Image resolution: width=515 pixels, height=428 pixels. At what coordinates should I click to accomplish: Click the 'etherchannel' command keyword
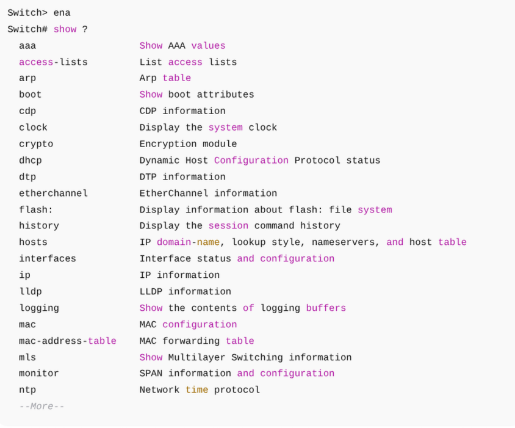(x=53, y=193)
